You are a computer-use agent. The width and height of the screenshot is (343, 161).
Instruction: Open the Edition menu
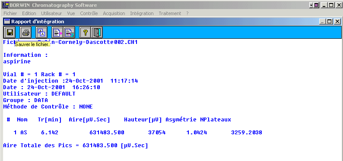[x=29, y=13]
